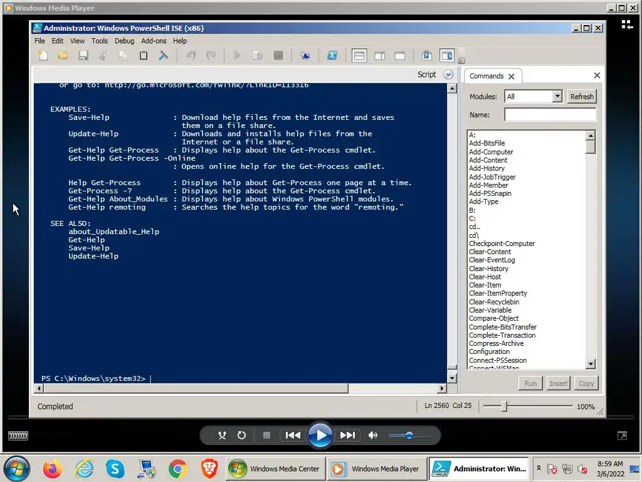Image resolution: width=642 pixels, height=482 pixels.
Task: Click the full screen icon in Media Player
Action: (623, 436)
